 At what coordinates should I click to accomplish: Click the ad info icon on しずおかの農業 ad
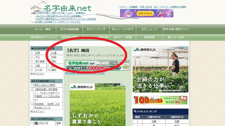pyautogui.click(x=122, y=85)
